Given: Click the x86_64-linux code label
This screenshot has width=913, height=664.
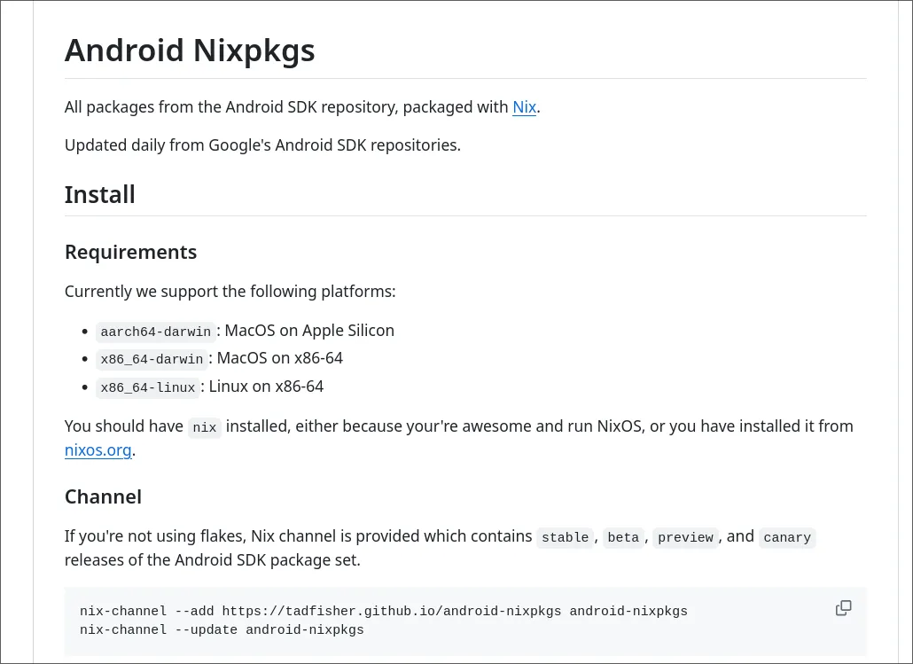Looking at the screenshot, I should pyautogui.click(x=148, y=387).
